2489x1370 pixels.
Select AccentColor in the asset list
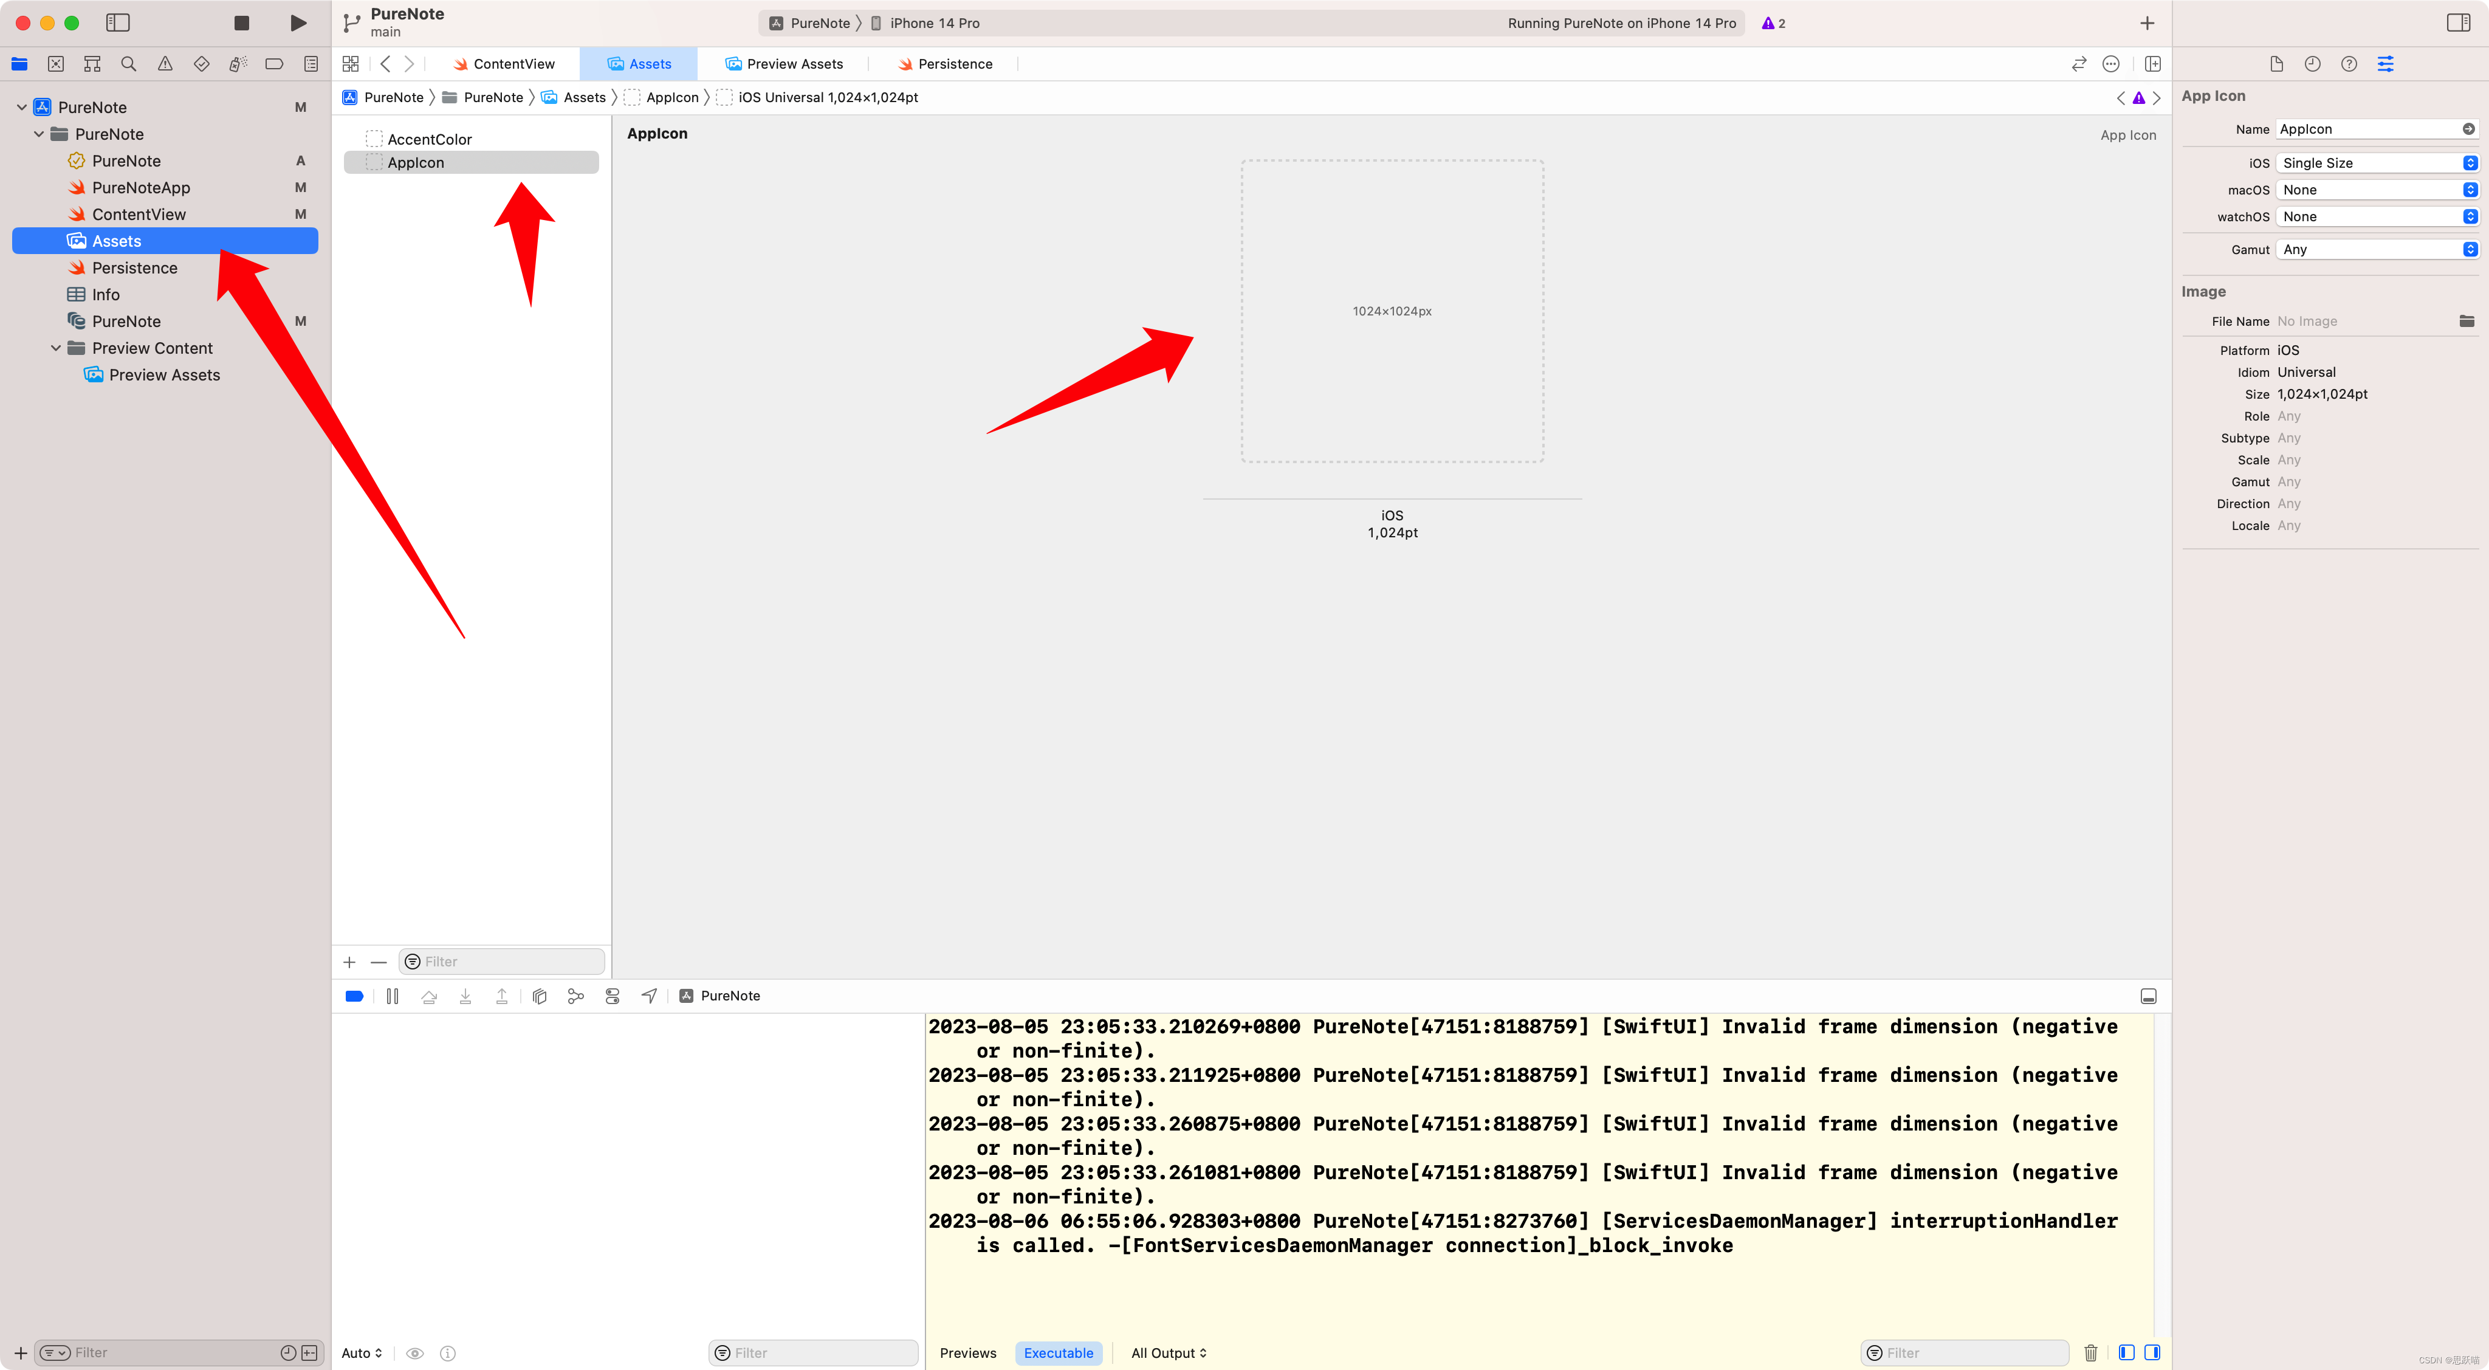(x=429, y=139)
